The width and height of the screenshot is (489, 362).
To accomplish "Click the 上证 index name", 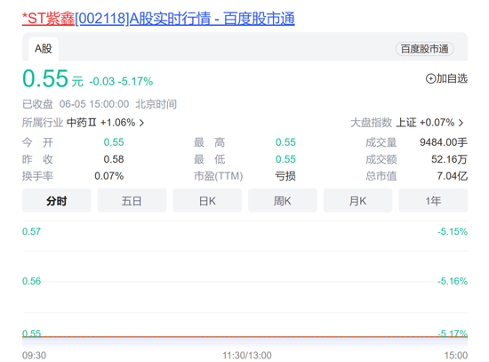I will pos(406,123).
